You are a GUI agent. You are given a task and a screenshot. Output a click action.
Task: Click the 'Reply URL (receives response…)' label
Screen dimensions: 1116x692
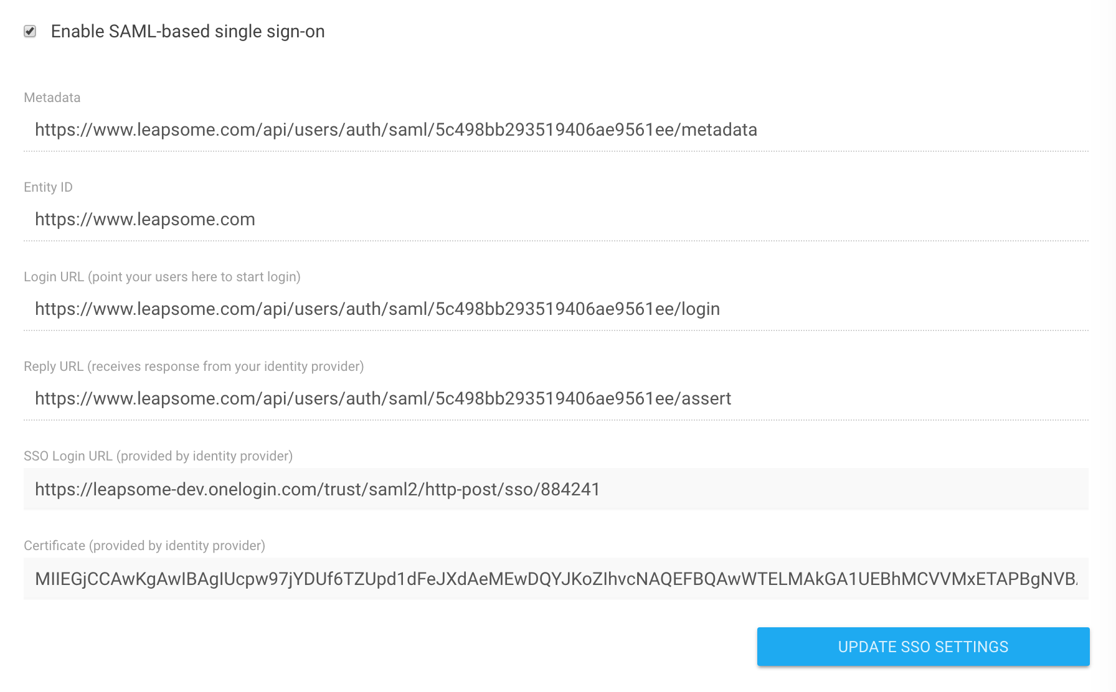[194, 367]
